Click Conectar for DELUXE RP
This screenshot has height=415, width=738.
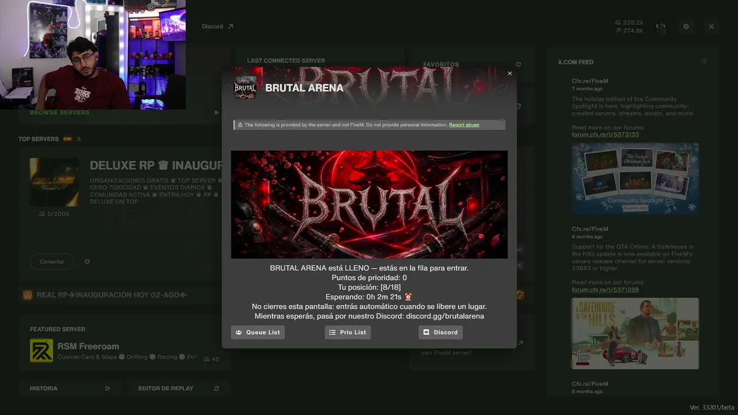(52, 262)
